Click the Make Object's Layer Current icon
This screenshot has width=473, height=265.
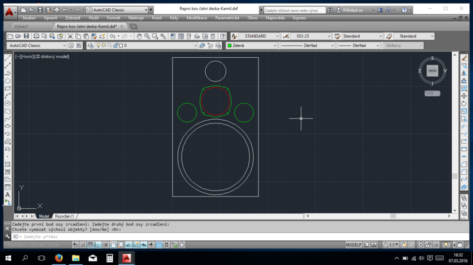[202, 45]
